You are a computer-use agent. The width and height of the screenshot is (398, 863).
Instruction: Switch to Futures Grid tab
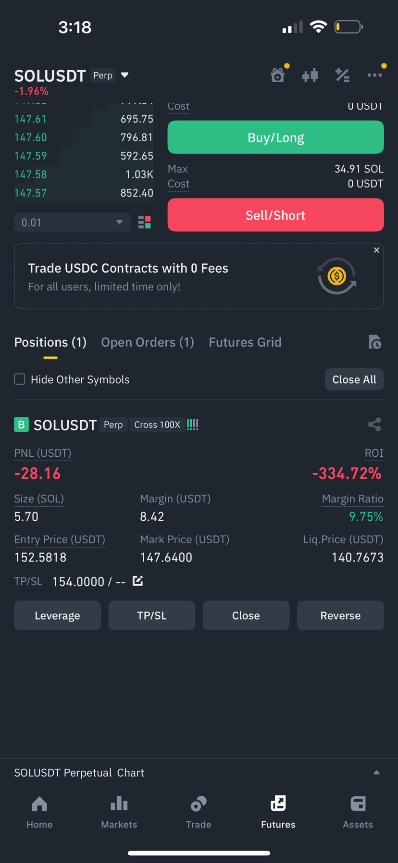tap(245, 342)
